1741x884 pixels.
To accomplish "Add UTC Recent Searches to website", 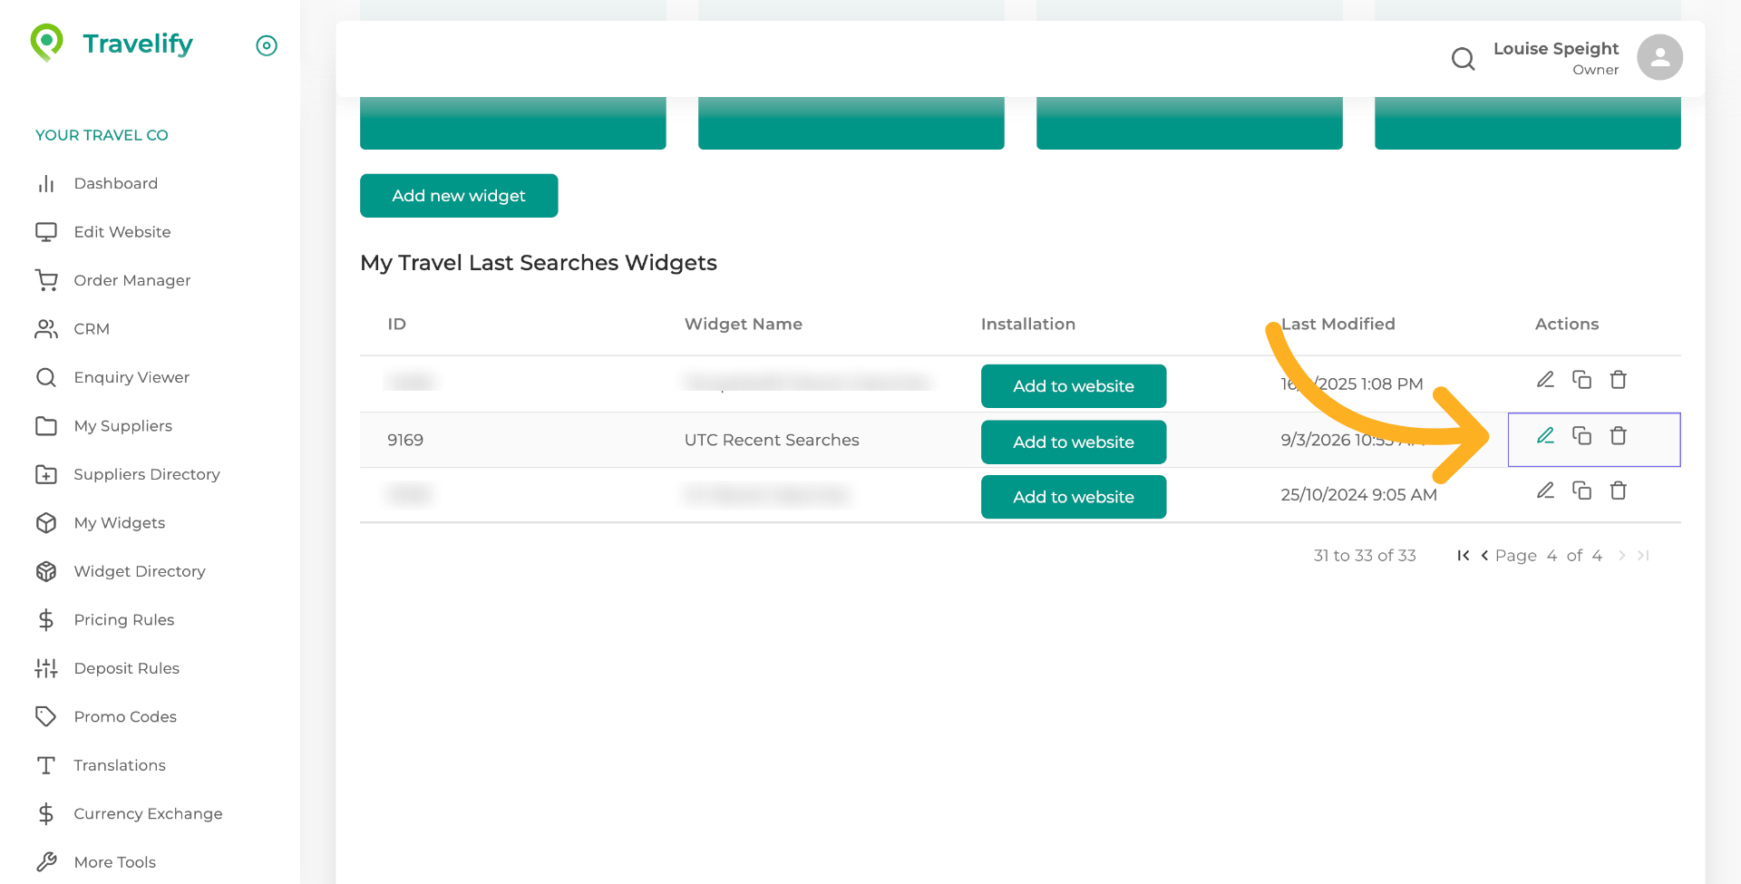I will point(1073,442).
